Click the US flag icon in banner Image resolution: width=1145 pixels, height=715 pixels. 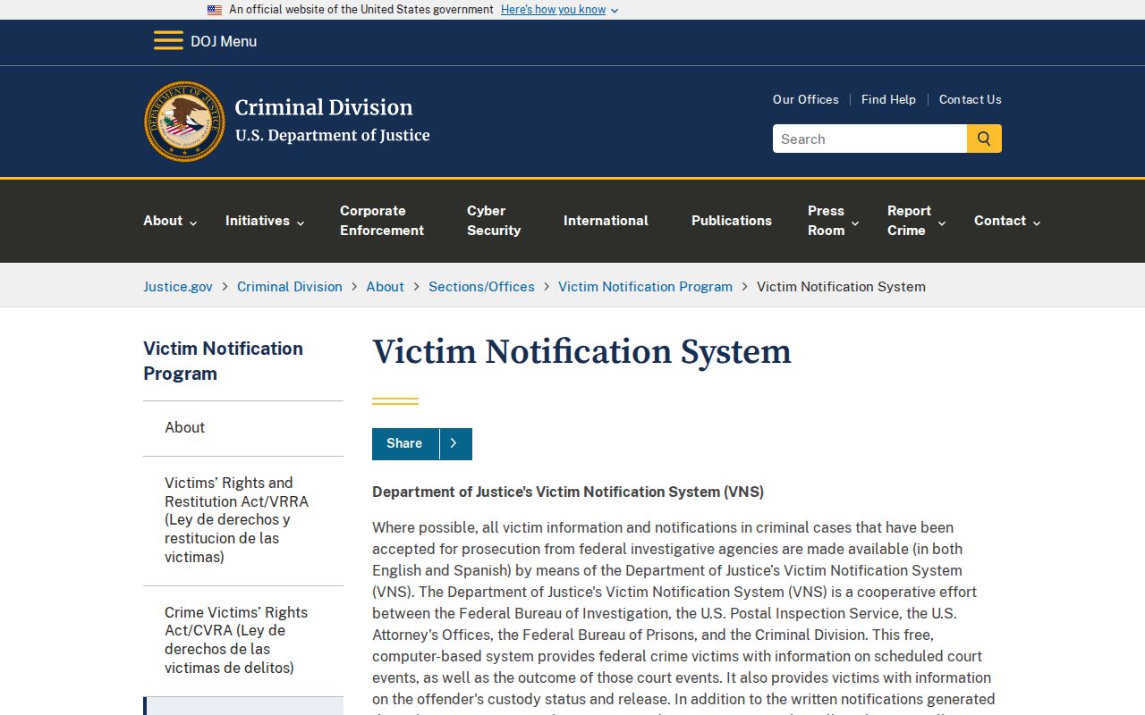pyautogui.click(x=215, y=10)
